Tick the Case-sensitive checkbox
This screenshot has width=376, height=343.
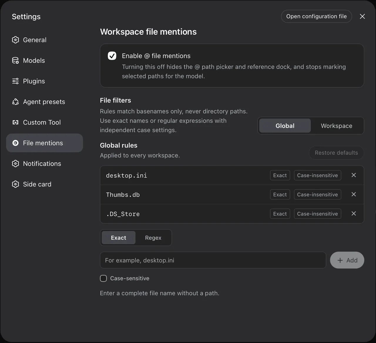point(103,278)
